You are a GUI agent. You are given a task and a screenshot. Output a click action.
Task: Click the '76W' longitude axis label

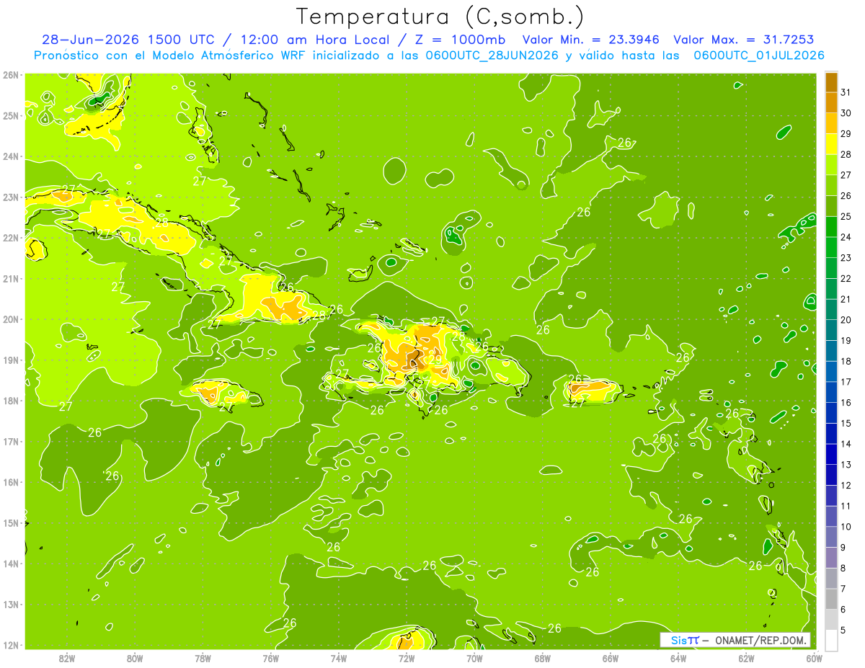[x=271, y=658]
